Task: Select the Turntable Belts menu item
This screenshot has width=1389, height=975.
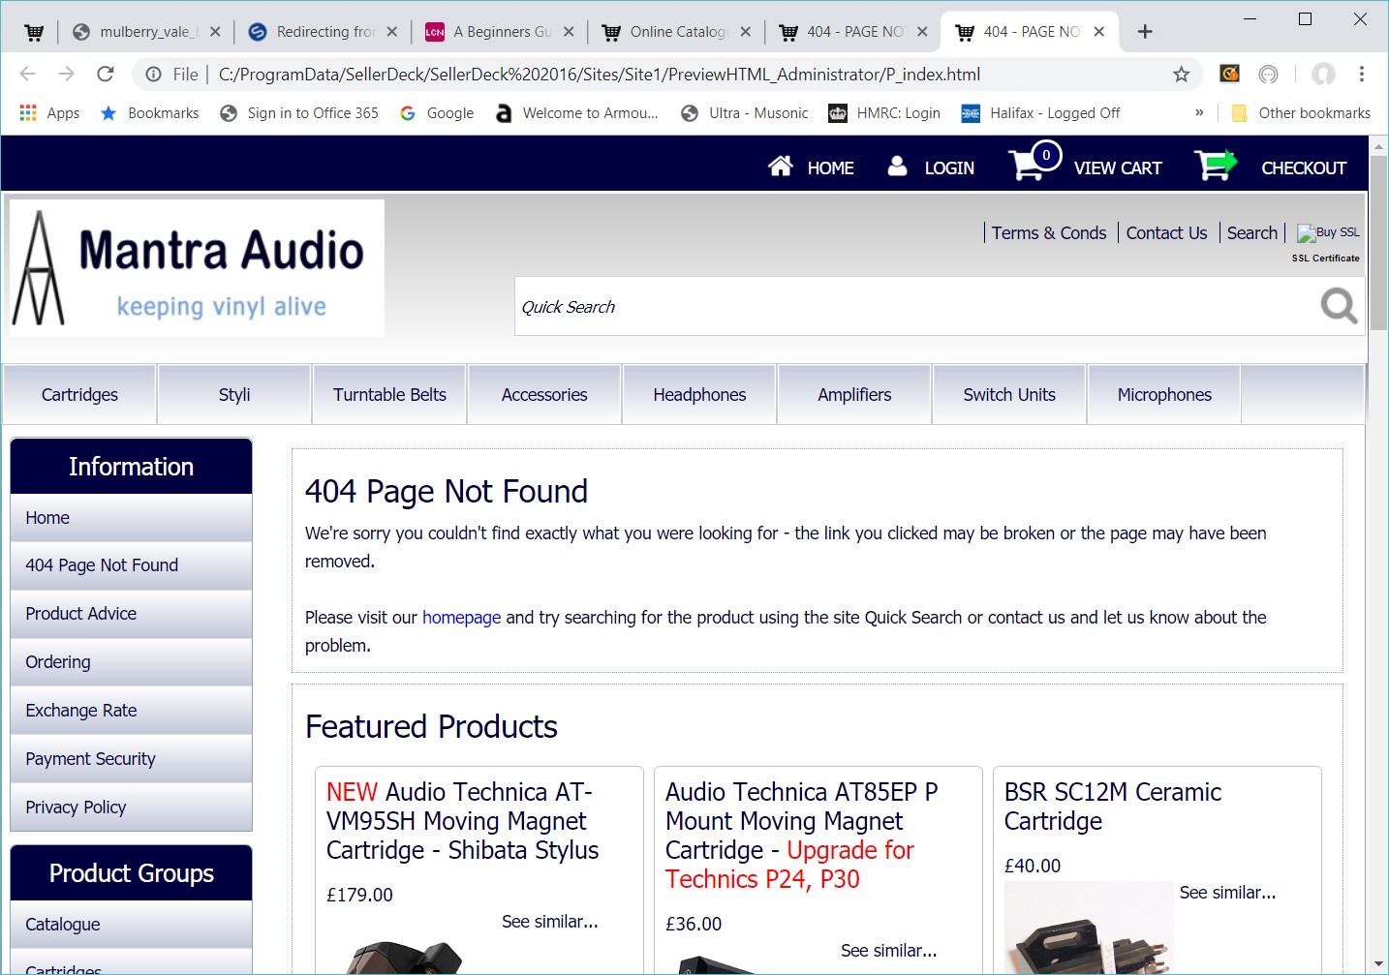Action: tap(389, 395)
